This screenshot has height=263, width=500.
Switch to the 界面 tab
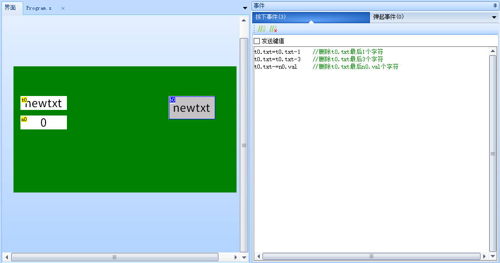pyautogui.click(x=10, y=8)
